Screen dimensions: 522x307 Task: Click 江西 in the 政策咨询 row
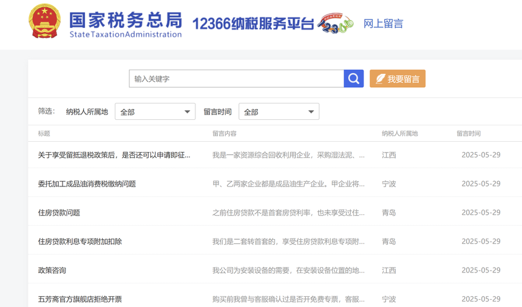coord(389,271)
